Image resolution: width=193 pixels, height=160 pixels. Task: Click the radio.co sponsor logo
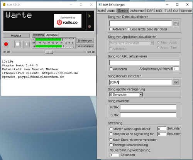68,21
